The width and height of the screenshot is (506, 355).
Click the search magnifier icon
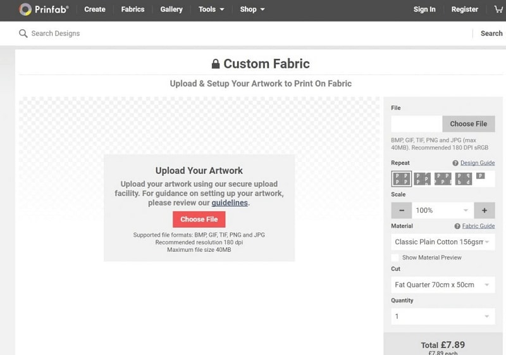click(x=23, y=34)
